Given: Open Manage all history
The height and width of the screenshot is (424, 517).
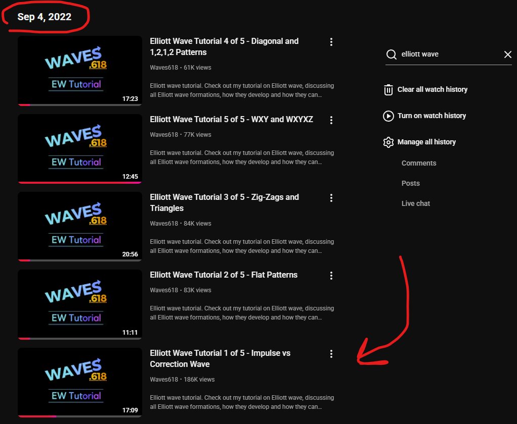Looking at the screenshot, I should click(x=425, y=142).
